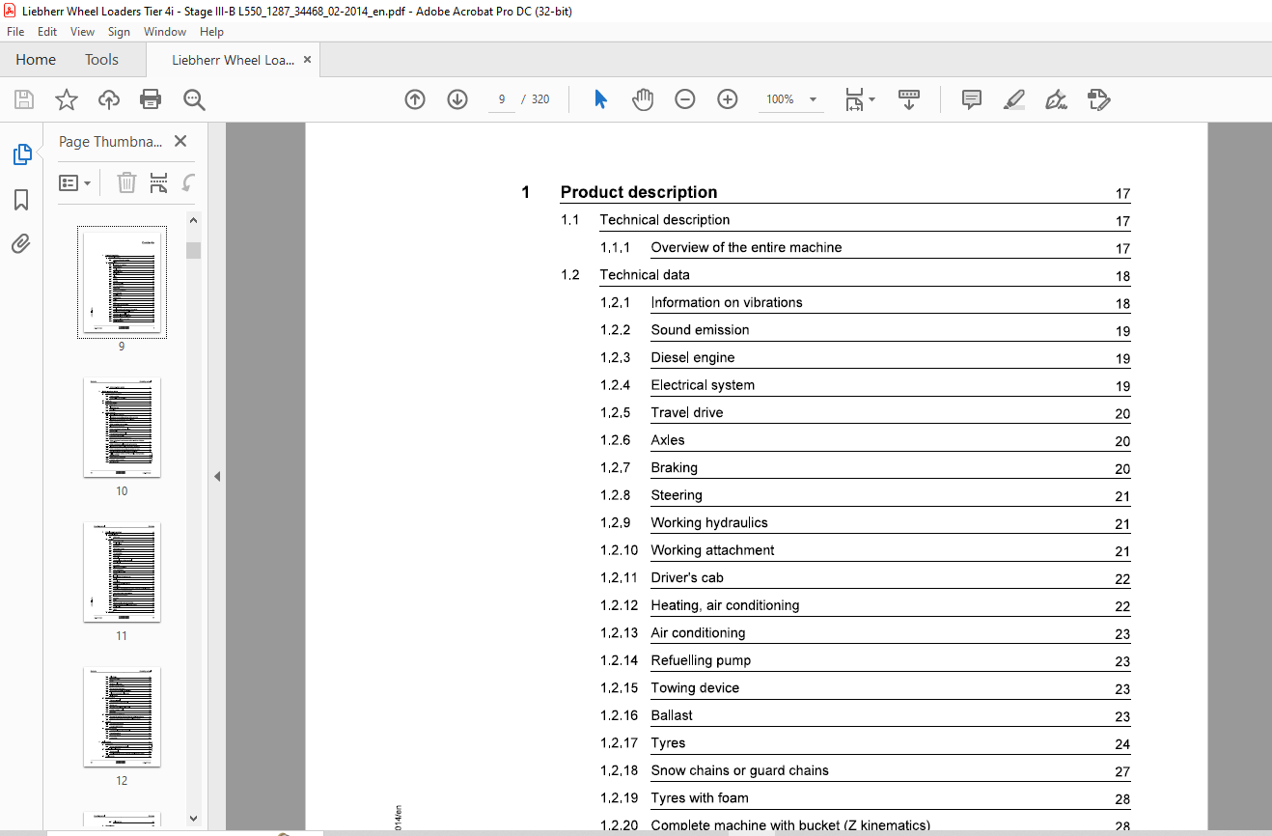
Task: Open thumbnail options dropdown menu
Action: click(75, 182)
